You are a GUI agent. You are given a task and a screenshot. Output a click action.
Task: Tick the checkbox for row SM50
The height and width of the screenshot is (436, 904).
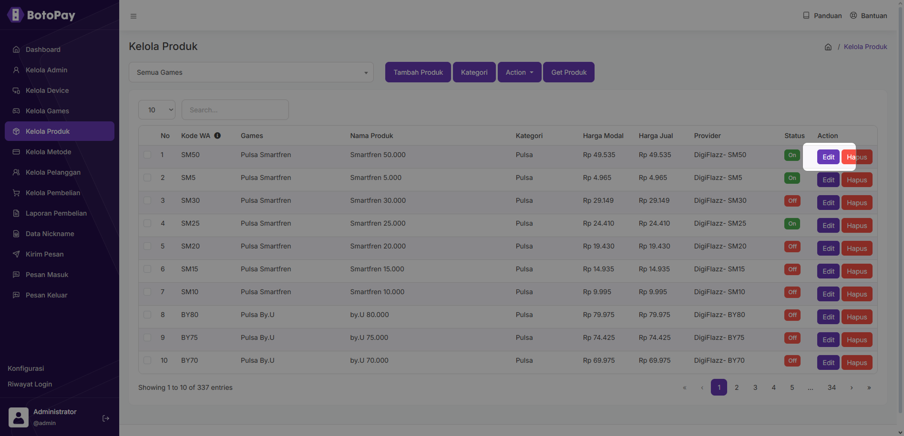(147, 155)
